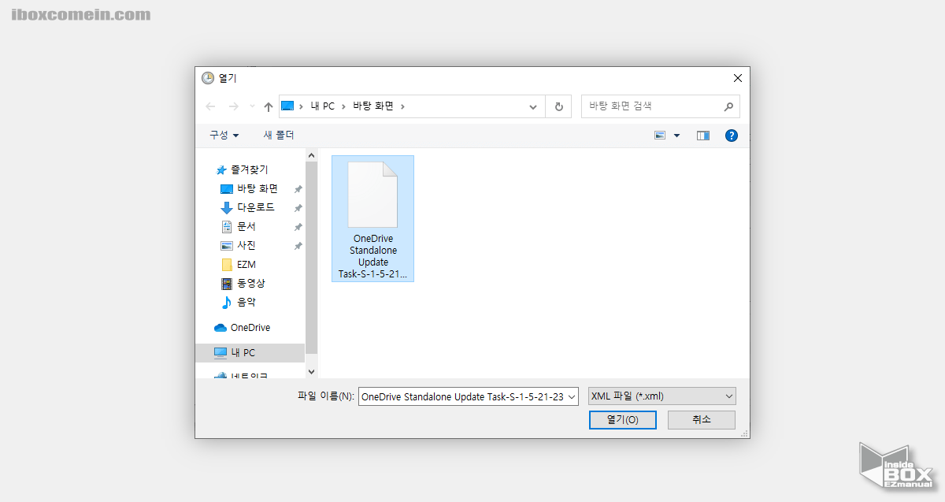Refresh the 바탕 화면 folder view
The height and width of the screenshot is (502, 945).
[558, 106]
